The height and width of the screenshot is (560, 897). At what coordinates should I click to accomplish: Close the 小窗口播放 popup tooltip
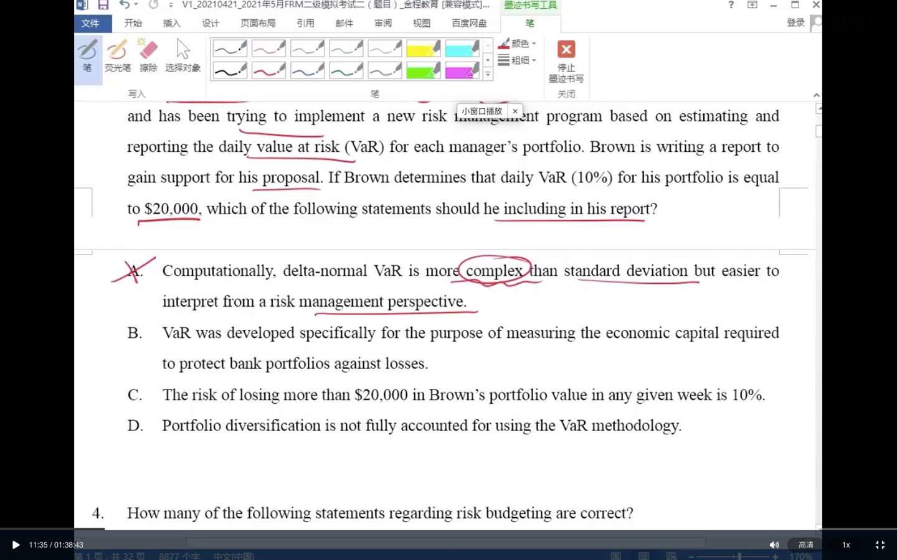pyautogui.click(x=515, y=111)
